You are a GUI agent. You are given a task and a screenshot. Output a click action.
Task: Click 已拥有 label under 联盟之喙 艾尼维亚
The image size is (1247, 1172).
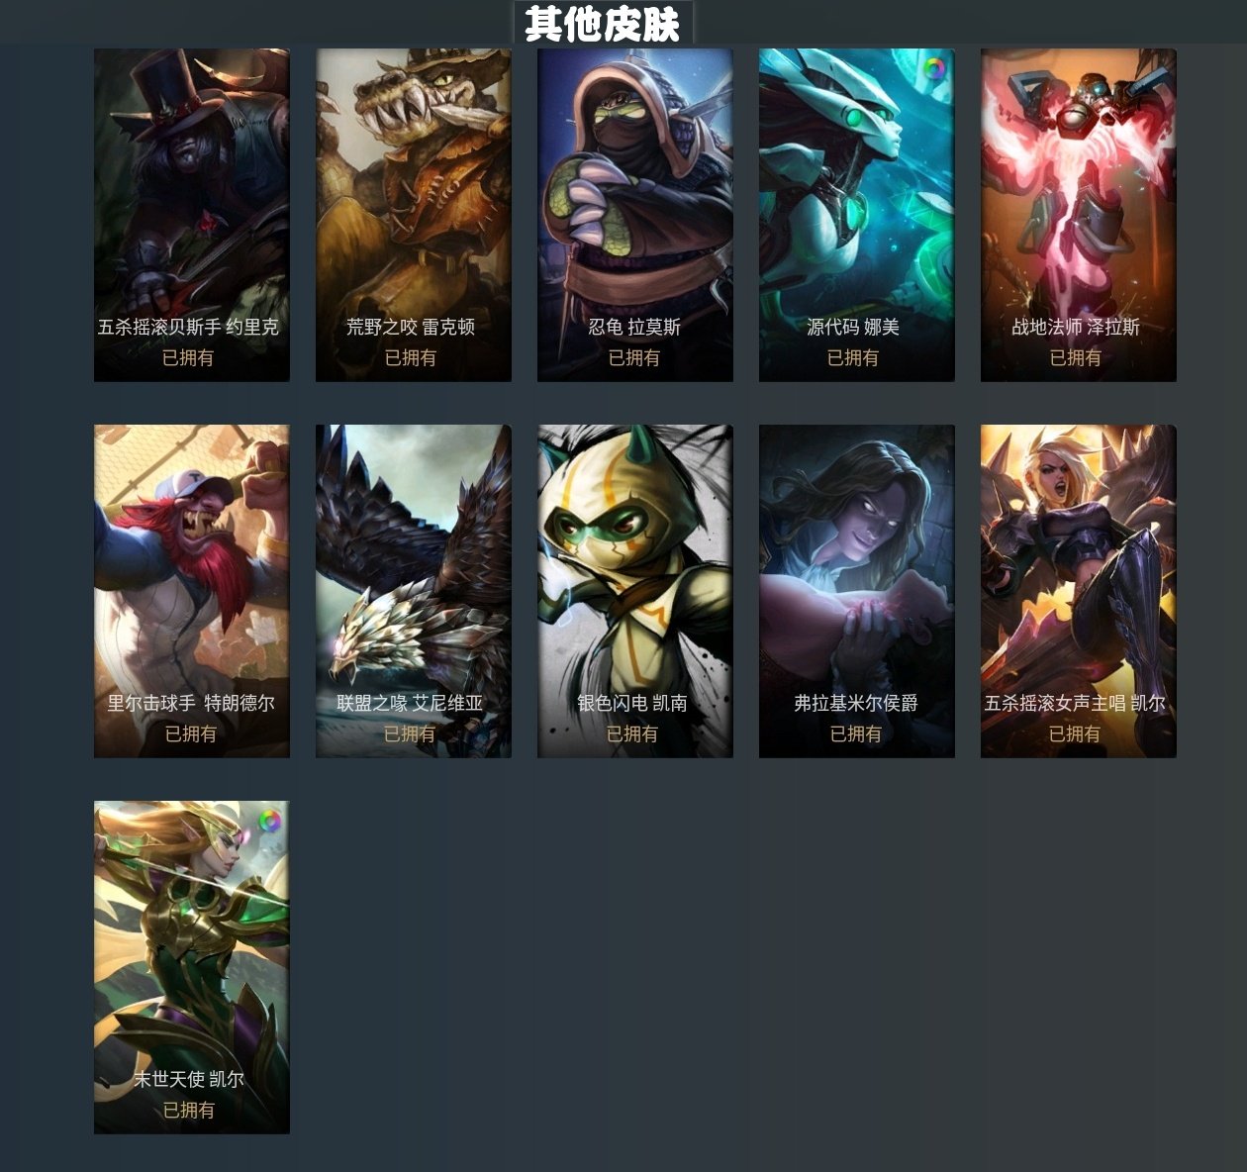410,733
